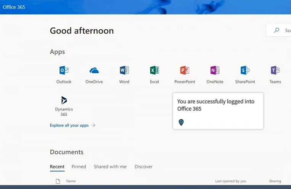Open the OneDrive app
The width and height of the screenshot is (291, 189).
94,75
